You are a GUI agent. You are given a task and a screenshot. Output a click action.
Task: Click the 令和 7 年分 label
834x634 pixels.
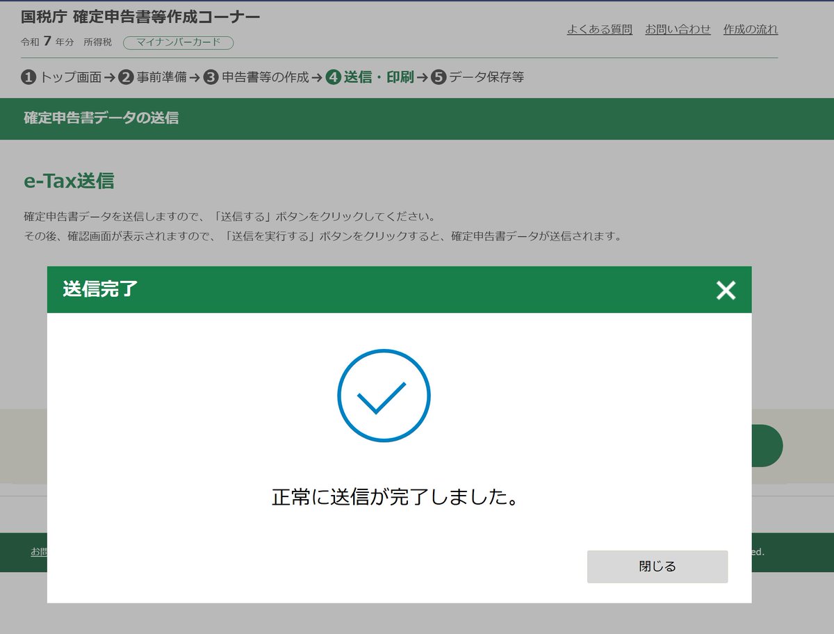(x=47, y=42)
